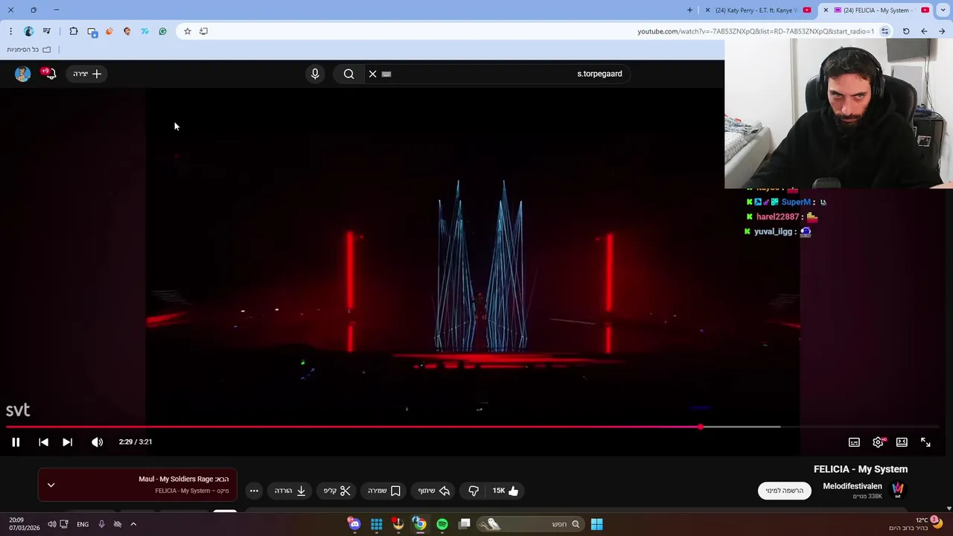Switch to FELICIA - My System tab
Image resolution: width=953 pixels, height=536 pixels.
(876, 10)
